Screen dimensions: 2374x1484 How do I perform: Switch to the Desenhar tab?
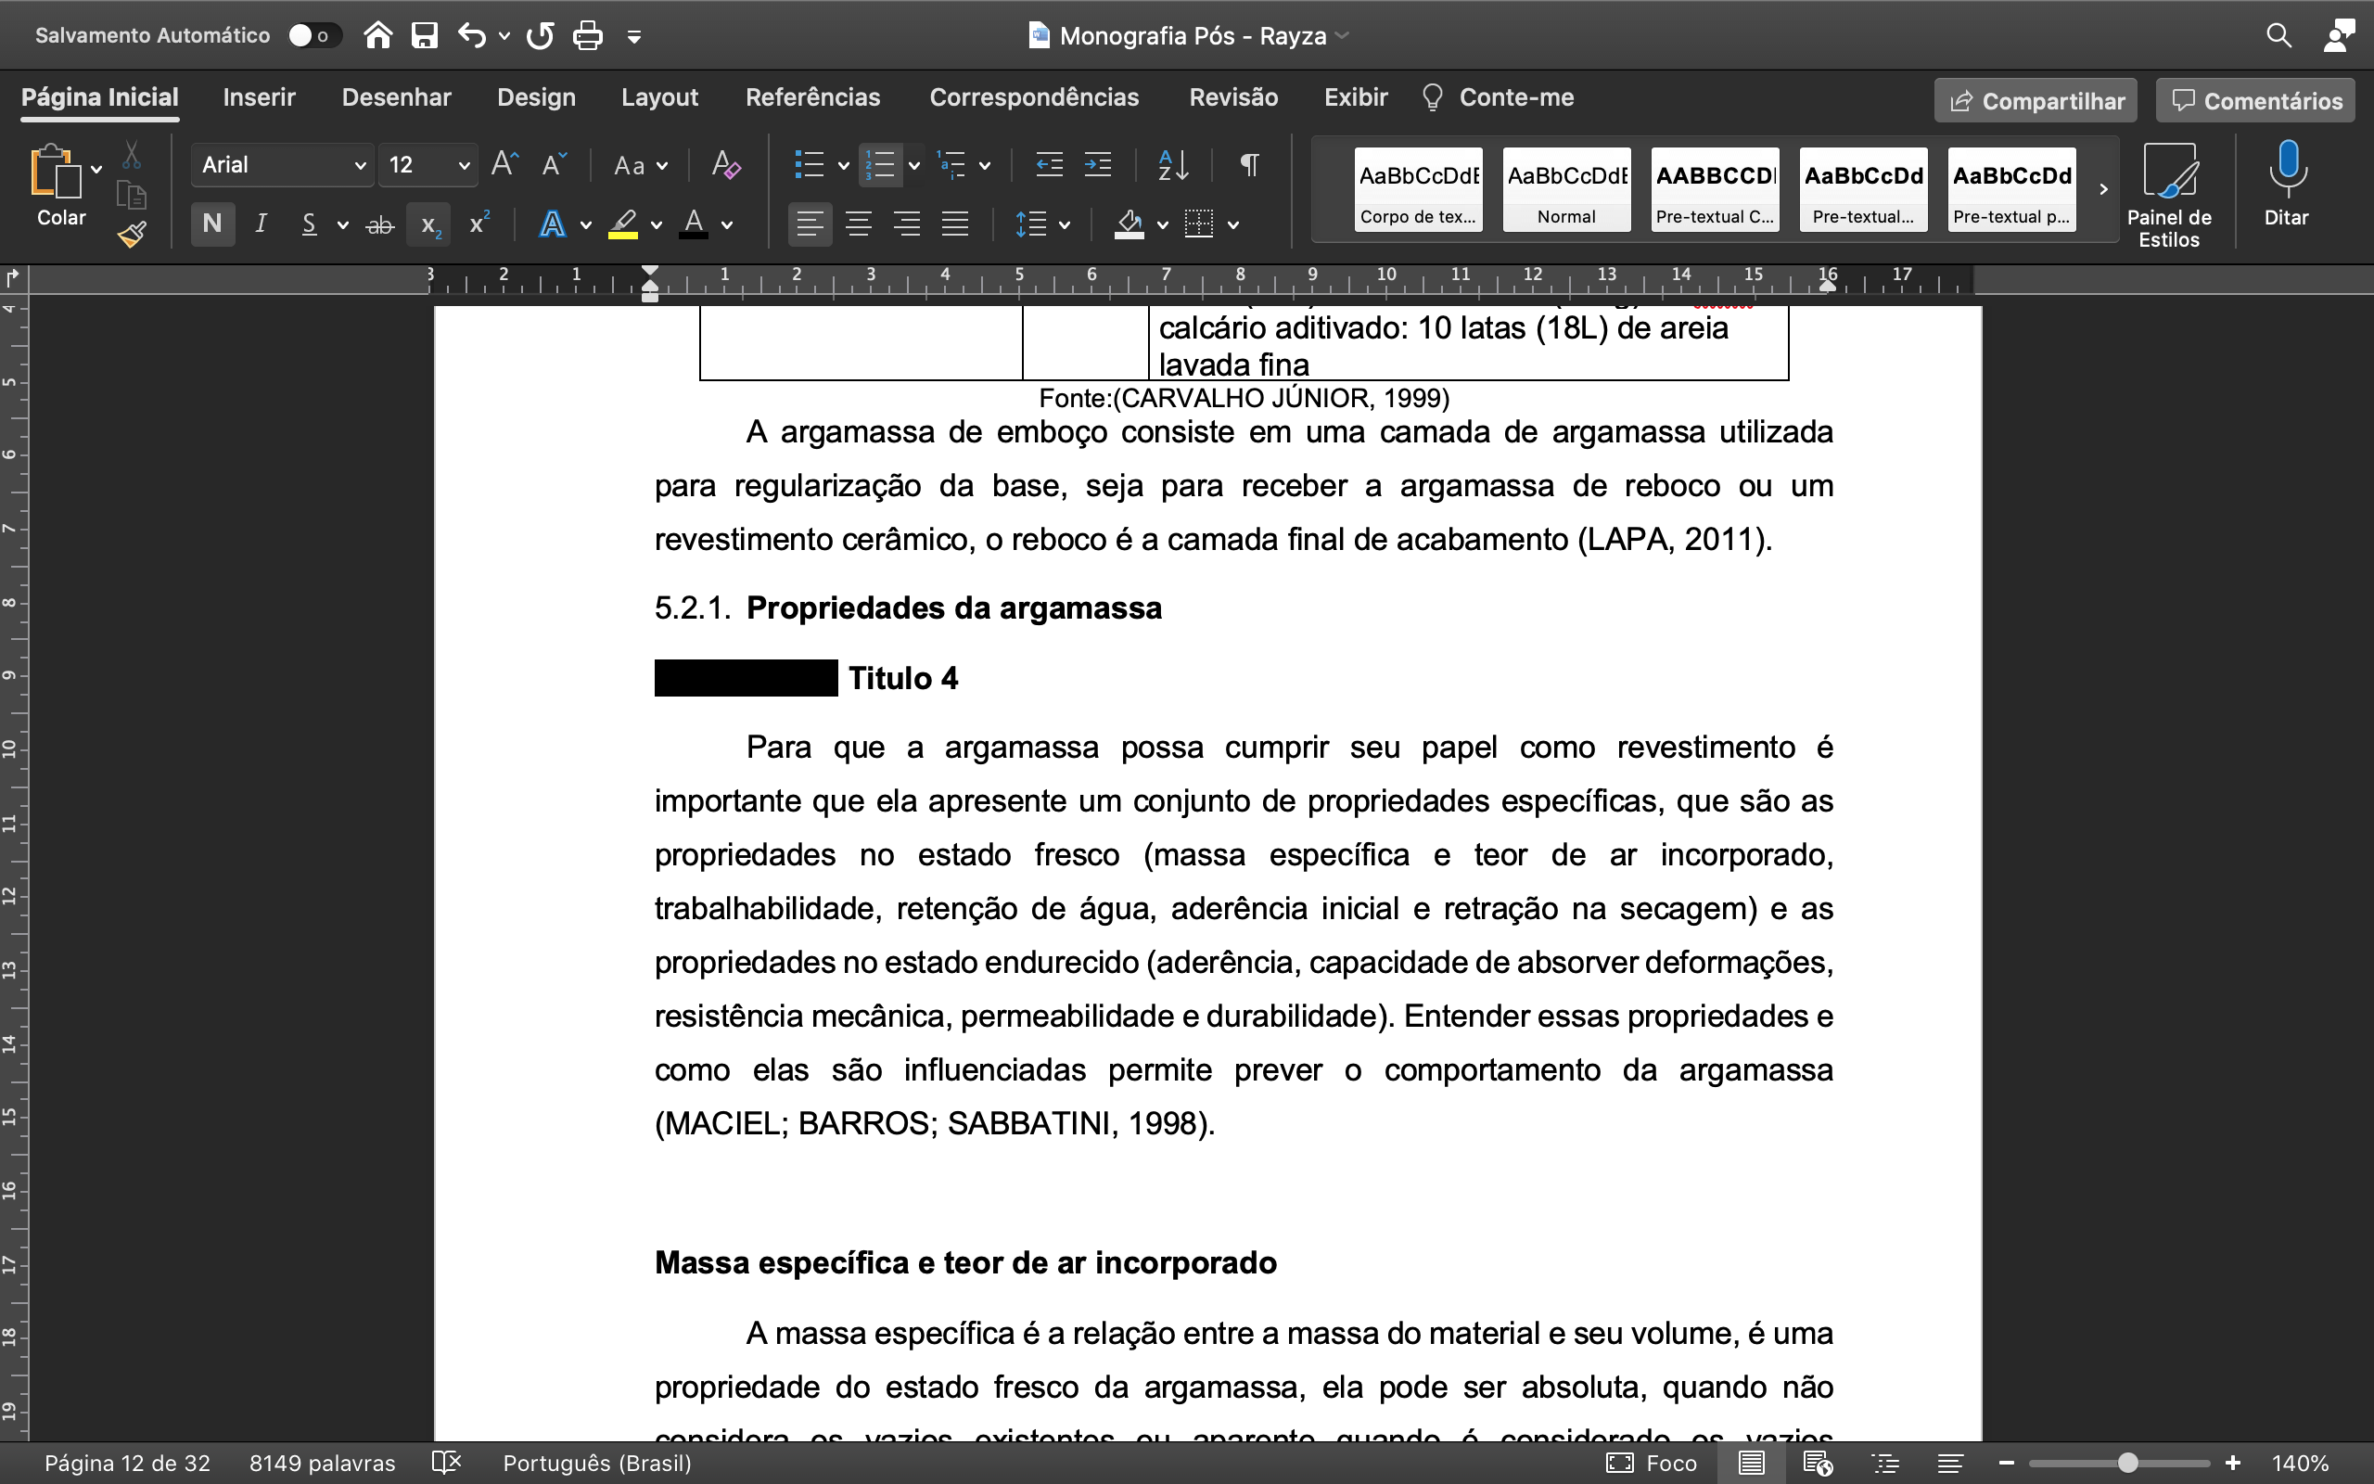click(396, 97)
